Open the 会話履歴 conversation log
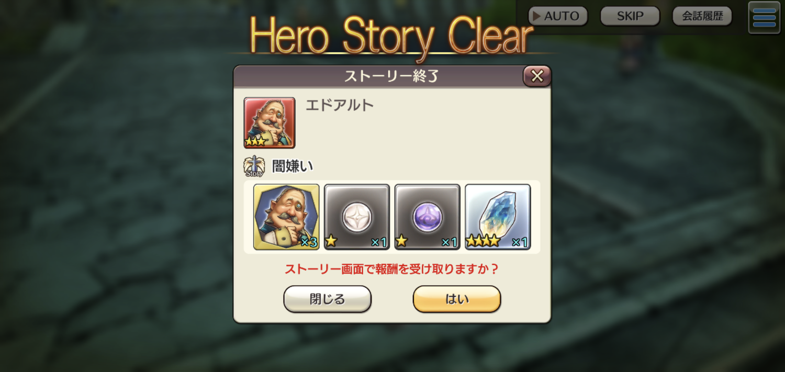 [702, 16]
